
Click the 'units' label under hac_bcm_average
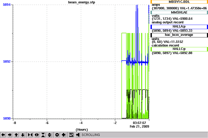point(155,39)
